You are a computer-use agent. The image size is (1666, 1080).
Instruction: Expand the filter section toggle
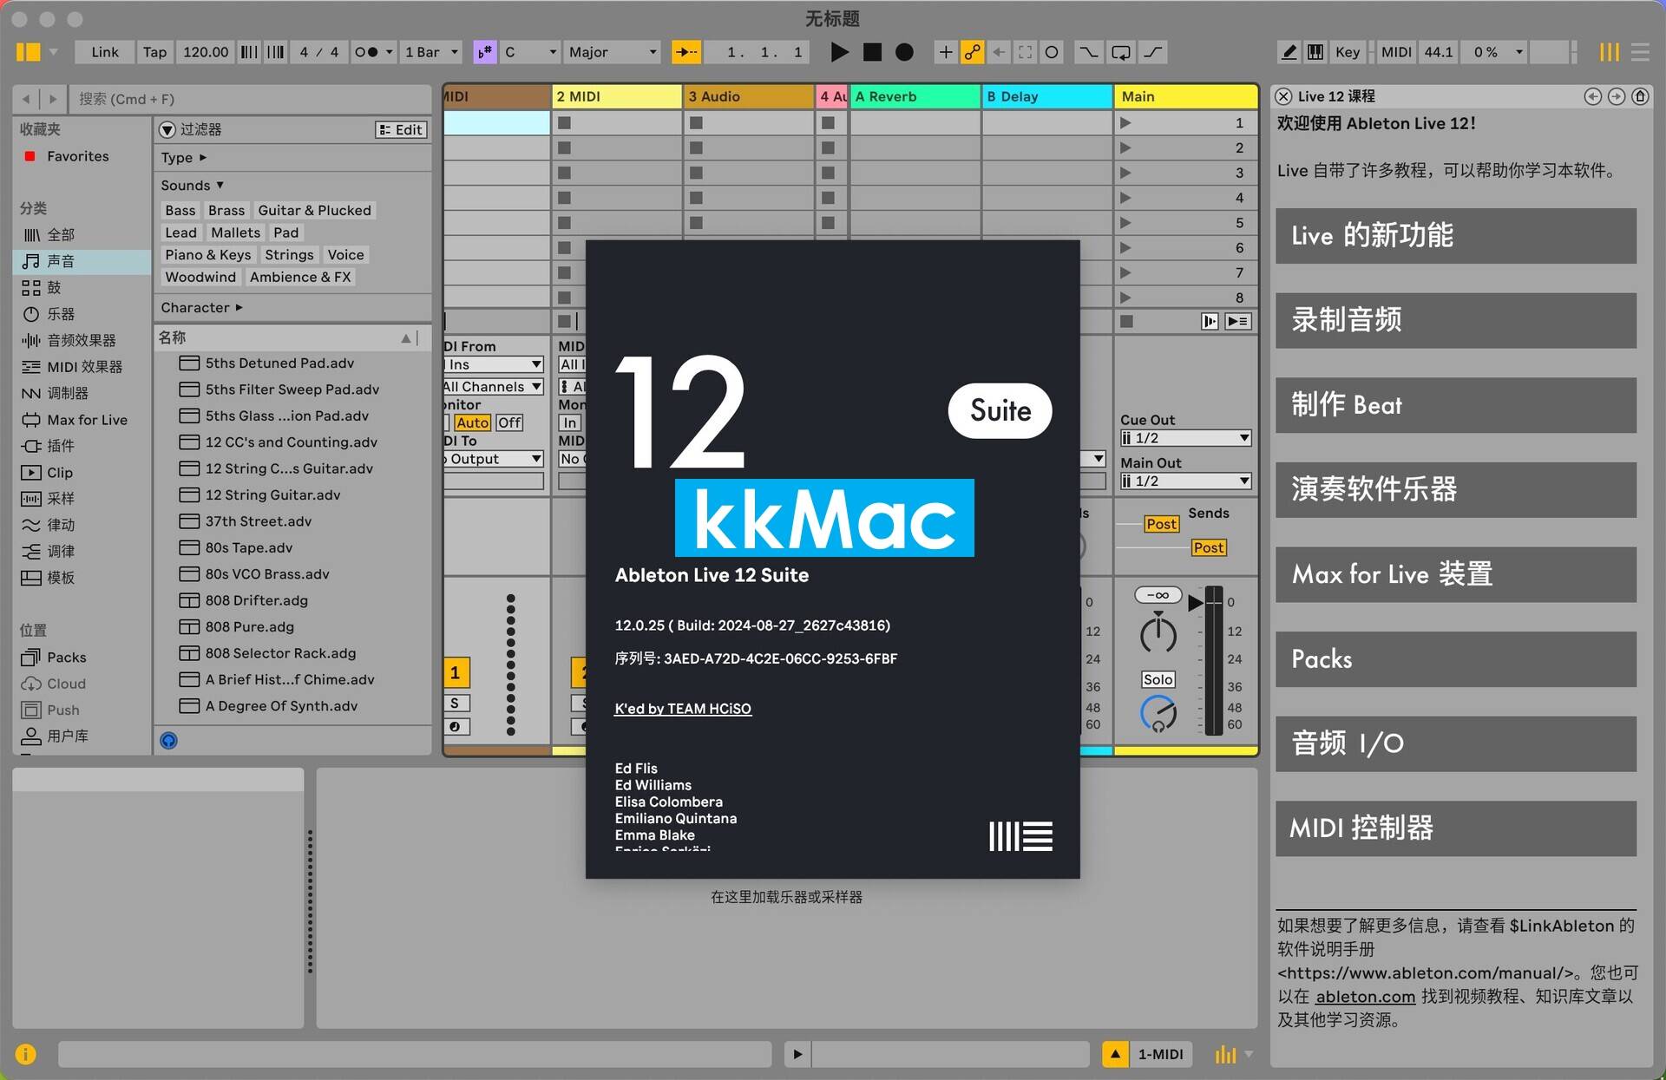pyautogui.click(x=167, y=130)
